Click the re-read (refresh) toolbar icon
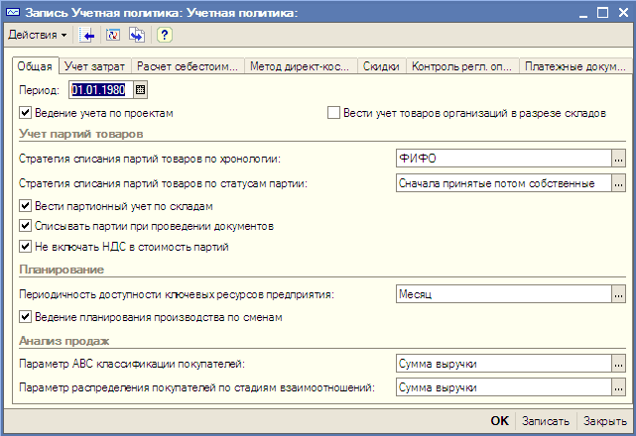This screenshot has width=636, height=436. (x=112, y=35)
